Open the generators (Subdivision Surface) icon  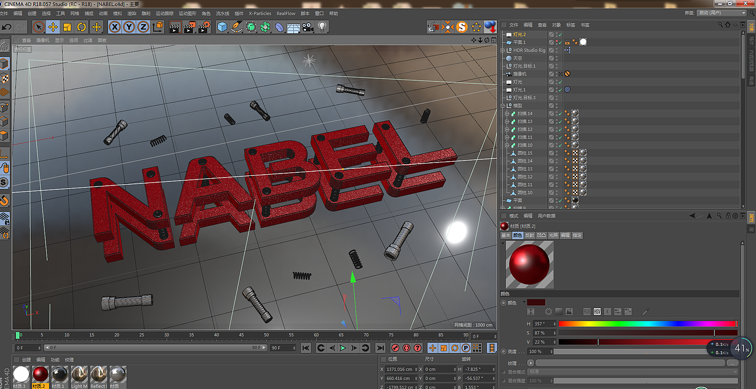point(251,27)
